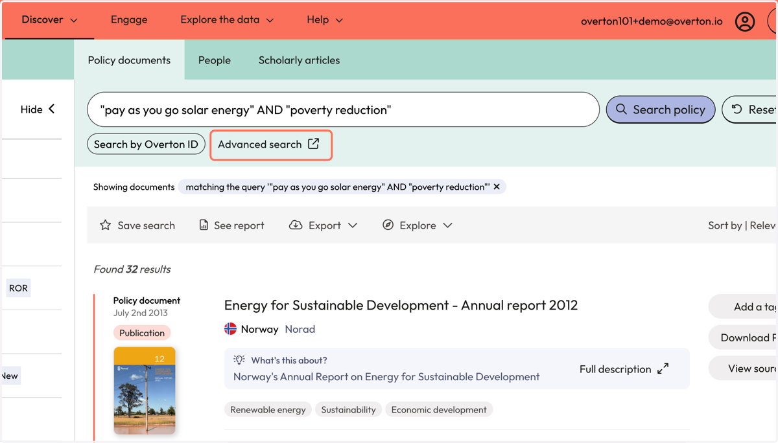Switch to the Policy documents tab

pyautogui.click(x=129, y=60)
